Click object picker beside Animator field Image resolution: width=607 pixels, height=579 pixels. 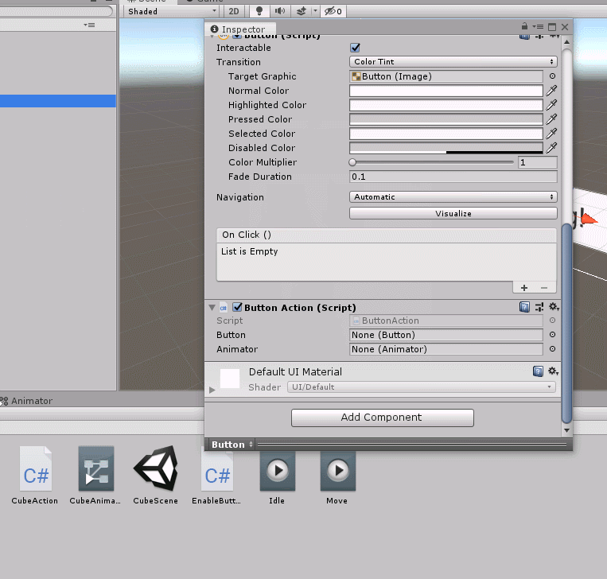pyautogui.click(x=553, y=349)
